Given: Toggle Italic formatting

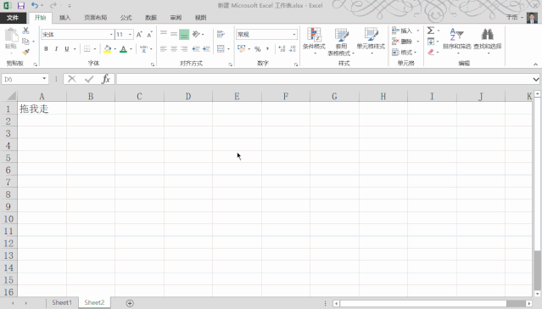Looking at the screenshot, I should [x=56, y=48].
